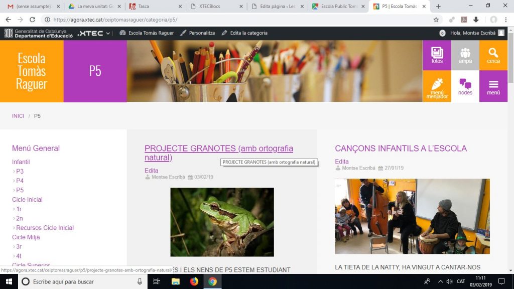Image resolution: width=514 pixels, height=289 pixels.
Task: Go to INICI in the breadcrumb
Action: pos(18,116)
